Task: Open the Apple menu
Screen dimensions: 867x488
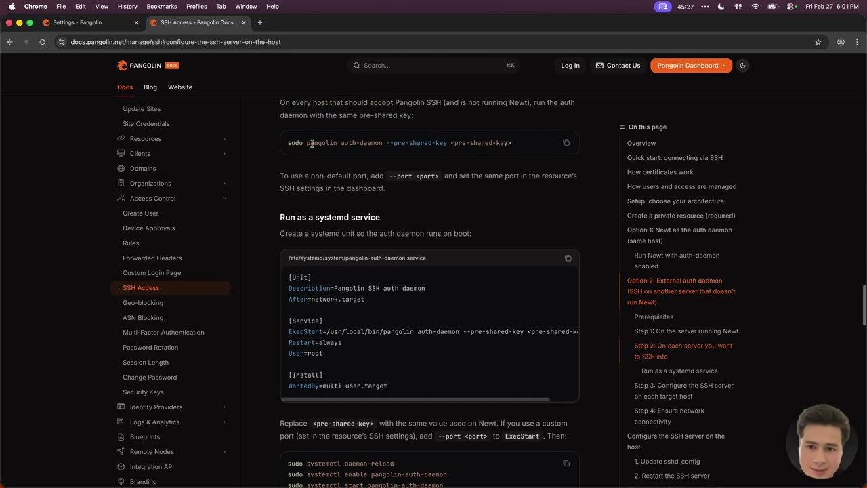Action: point(12,6)
